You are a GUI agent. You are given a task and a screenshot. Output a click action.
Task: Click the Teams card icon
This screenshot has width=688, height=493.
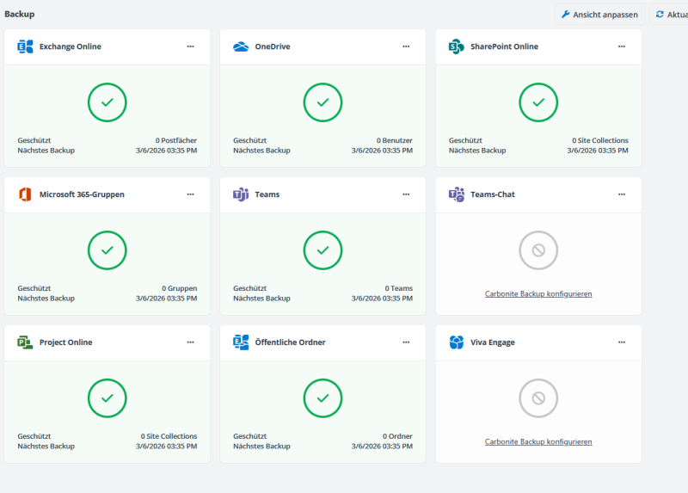[241, 194]
